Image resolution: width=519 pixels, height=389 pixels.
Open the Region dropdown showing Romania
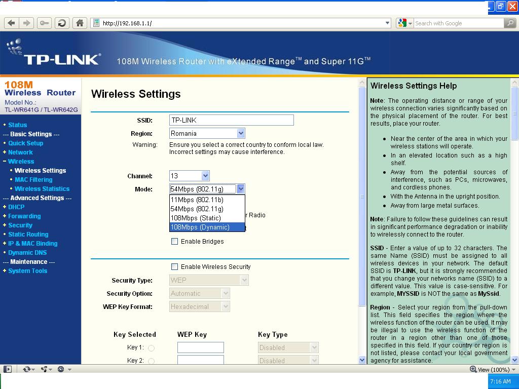[x=207, y=133]
